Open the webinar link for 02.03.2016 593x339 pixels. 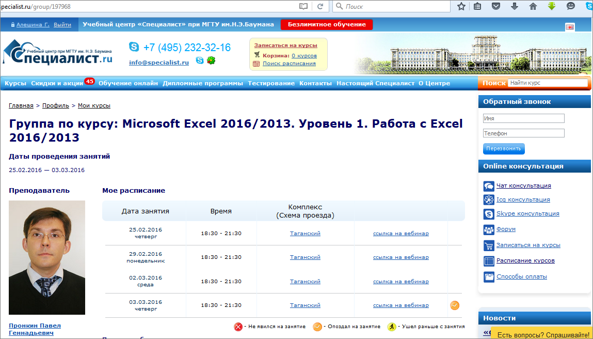pos(401,282)
